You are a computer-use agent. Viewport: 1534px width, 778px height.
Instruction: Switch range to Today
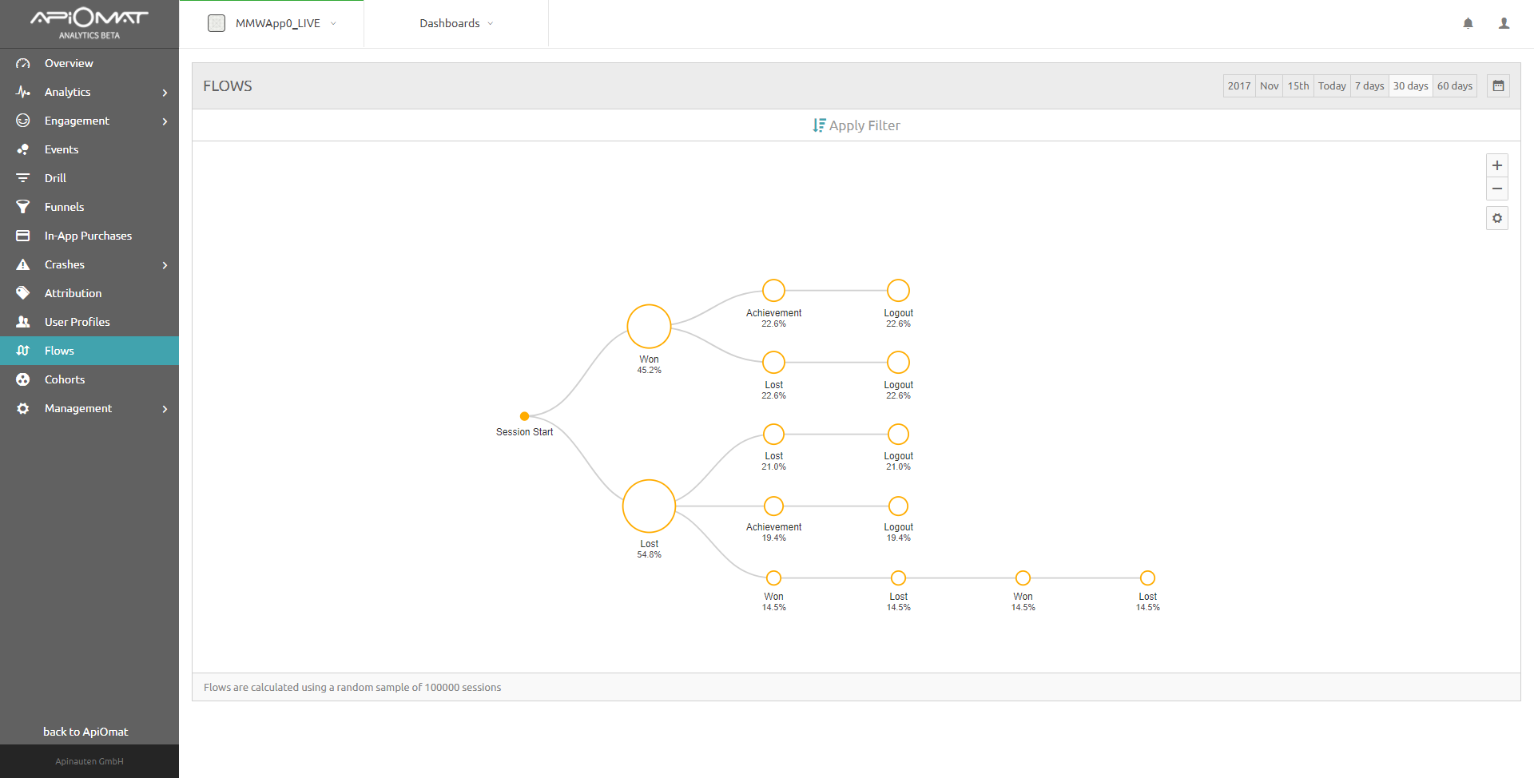click(1331, 85)
